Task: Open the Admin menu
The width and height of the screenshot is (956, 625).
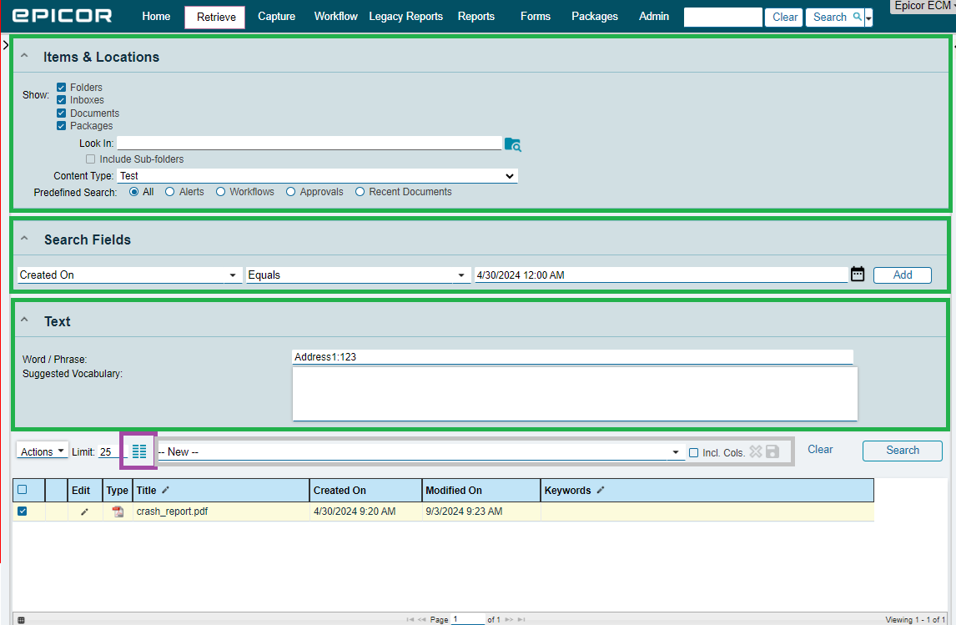Action: [x=653, y=17]
